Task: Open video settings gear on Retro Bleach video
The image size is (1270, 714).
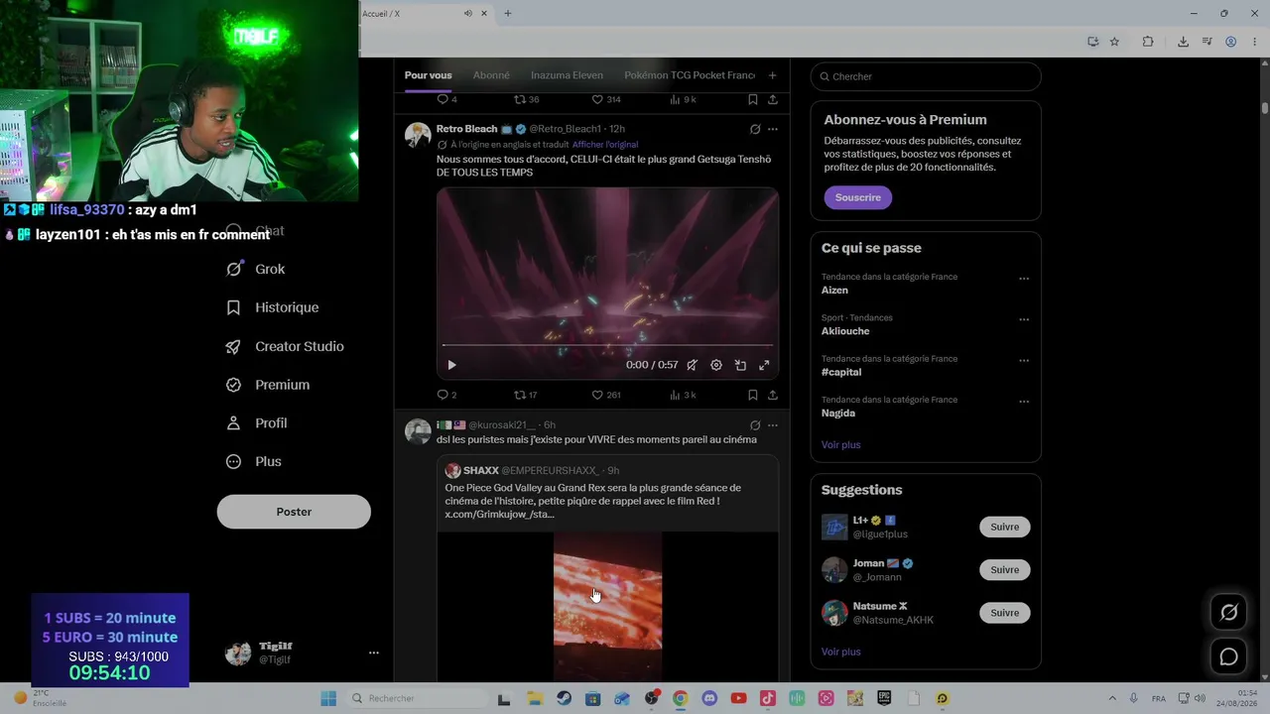Action: [x=716, y=365]
